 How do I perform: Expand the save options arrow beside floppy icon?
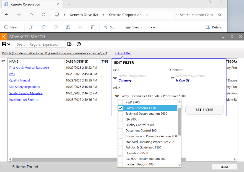pyautogui.click(x=9, y=44)
